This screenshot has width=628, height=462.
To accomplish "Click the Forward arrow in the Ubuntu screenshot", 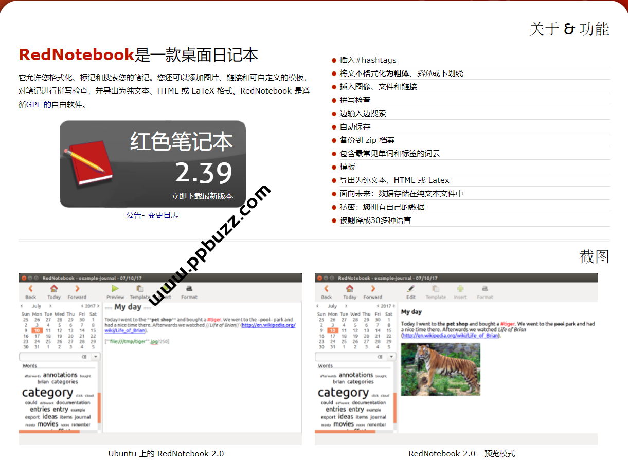I will [x=77, y=289].
